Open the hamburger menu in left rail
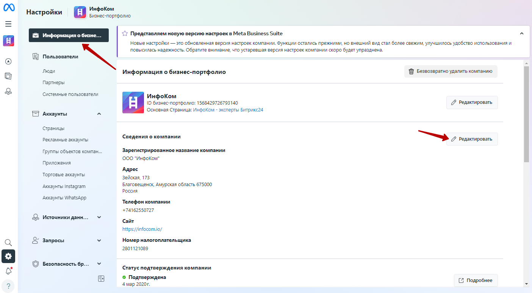Viewport: 532px width, 293px height. click(x=8, y=24)
